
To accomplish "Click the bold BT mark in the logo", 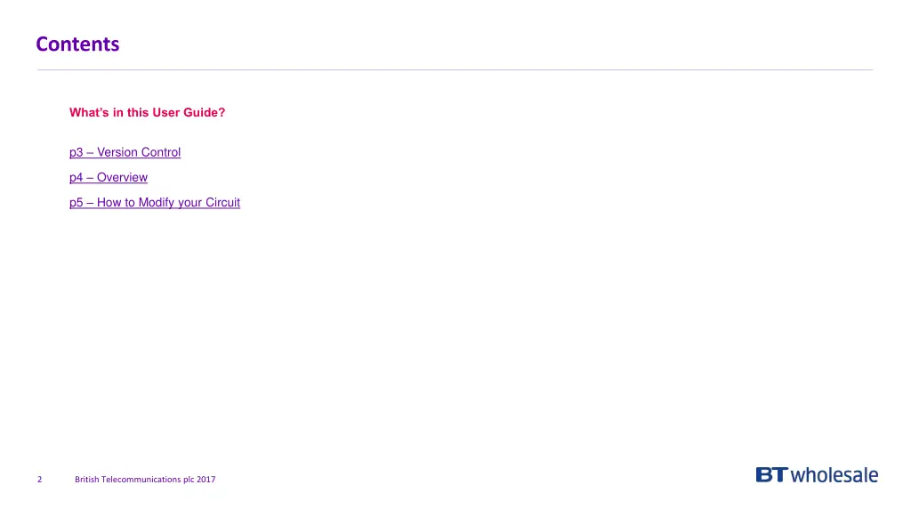I will 771,475.
